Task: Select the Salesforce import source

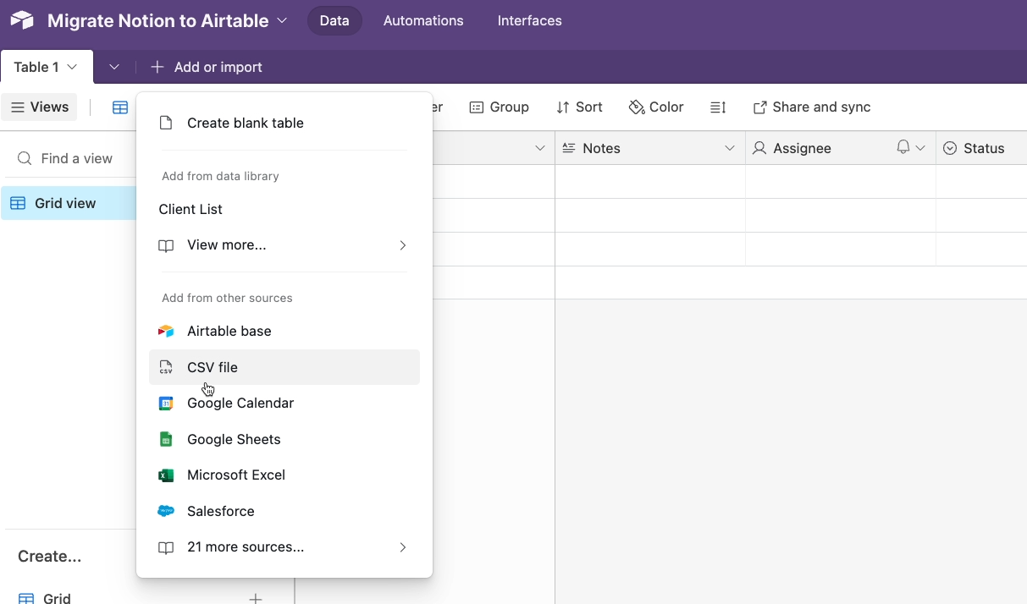Action: (220, 512)
